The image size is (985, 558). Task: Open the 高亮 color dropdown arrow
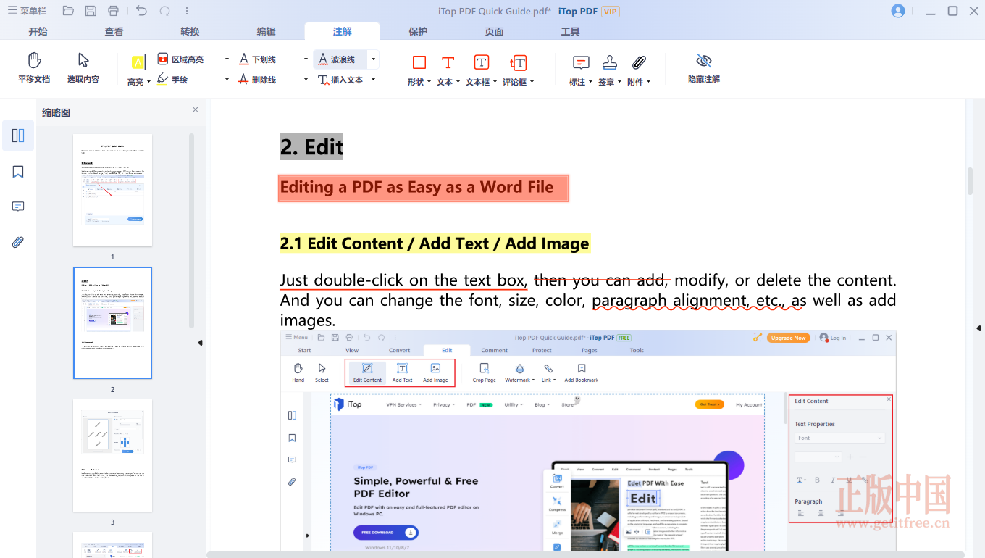point(148,82)
